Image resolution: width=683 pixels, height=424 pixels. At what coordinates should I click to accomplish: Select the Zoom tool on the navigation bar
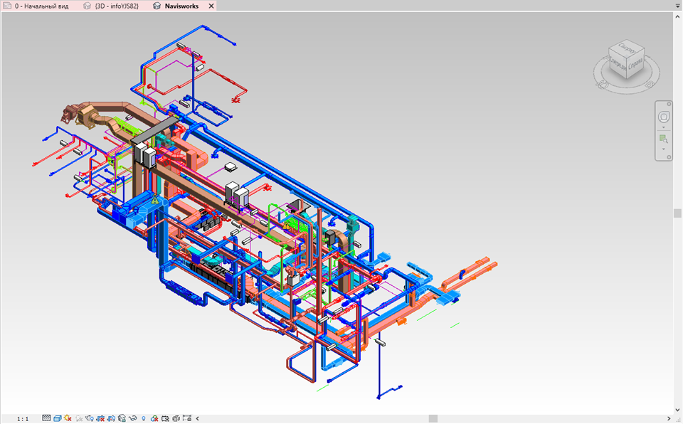click(663, 138)
